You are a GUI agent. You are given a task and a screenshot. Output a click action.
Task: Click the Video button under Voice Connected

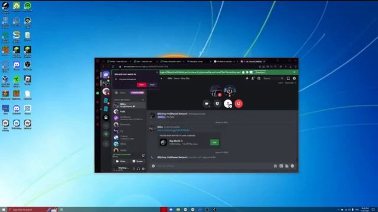(x=120, y=161)
